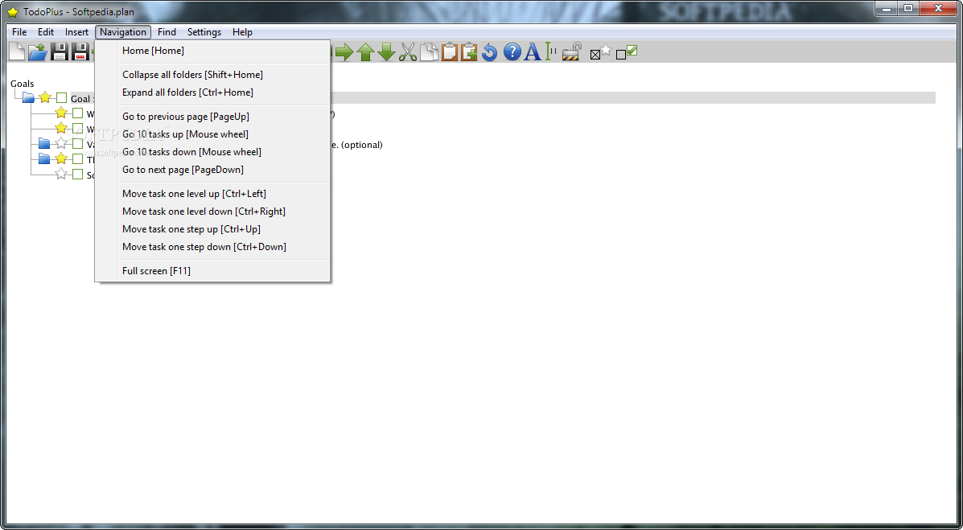Choose Go 10 tasks up
963x530 pixels.
[212, 134]
